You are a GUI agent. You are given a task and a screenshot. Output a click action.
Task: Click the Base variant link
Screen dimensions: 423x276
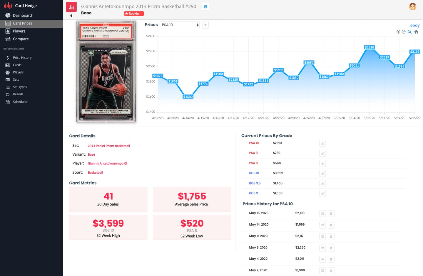(91, 154)
